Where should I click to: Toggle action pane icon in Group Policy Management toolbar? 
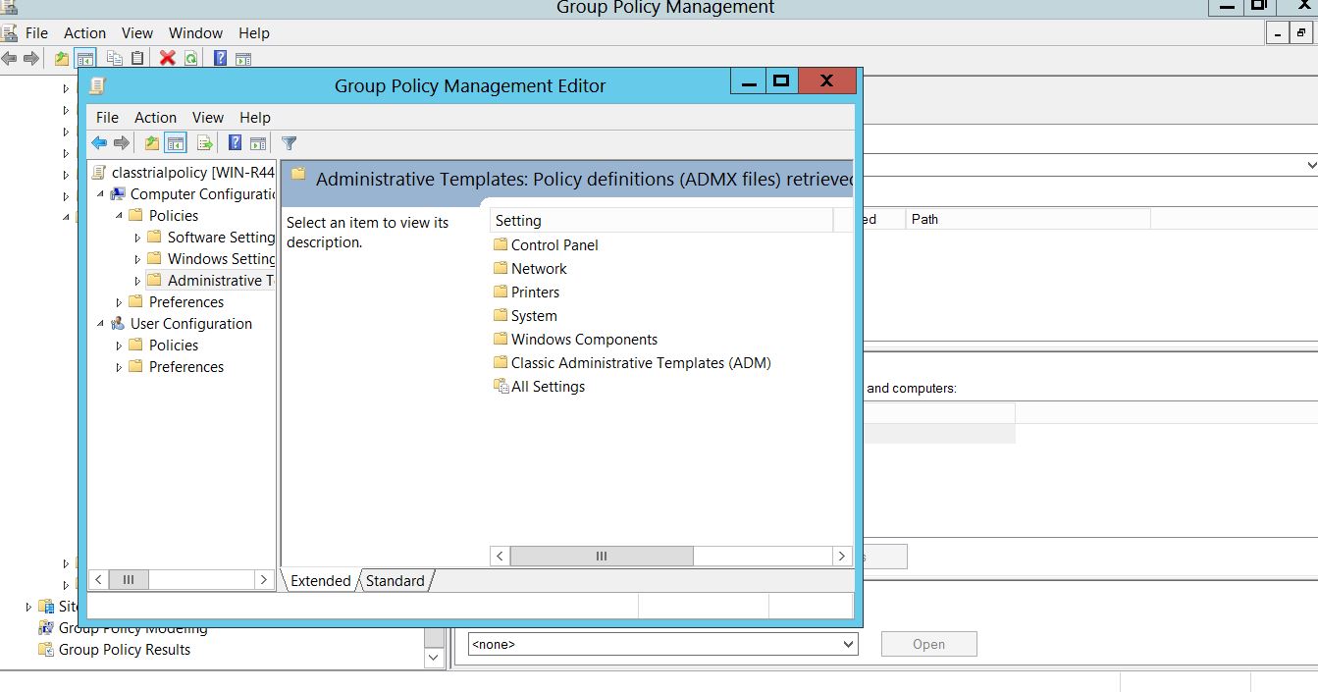coord(243,58)
